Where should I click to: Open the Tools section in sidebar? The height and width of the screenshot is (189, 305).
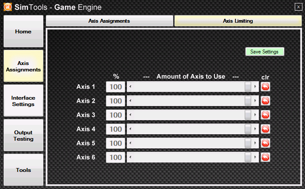(x=23, y=170)
